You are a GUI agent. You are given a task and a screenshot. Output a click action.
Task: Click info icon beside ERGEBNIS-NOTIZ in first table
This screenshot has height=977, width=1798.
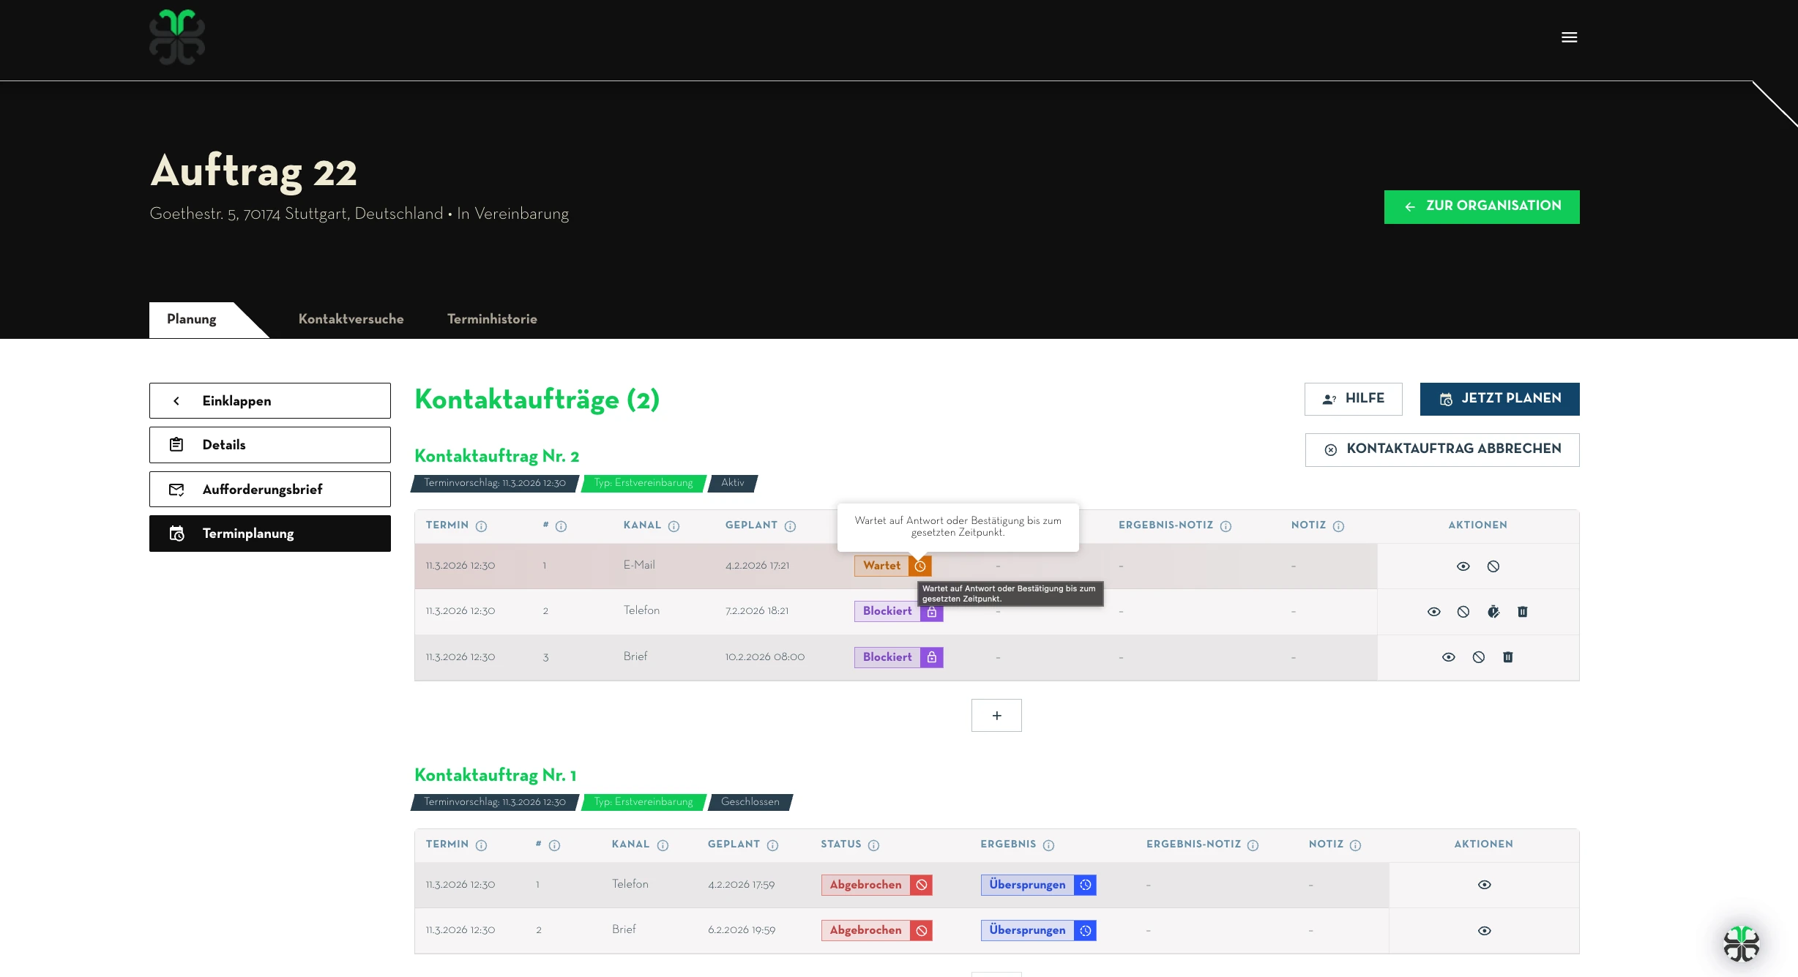click(1226, 526)
